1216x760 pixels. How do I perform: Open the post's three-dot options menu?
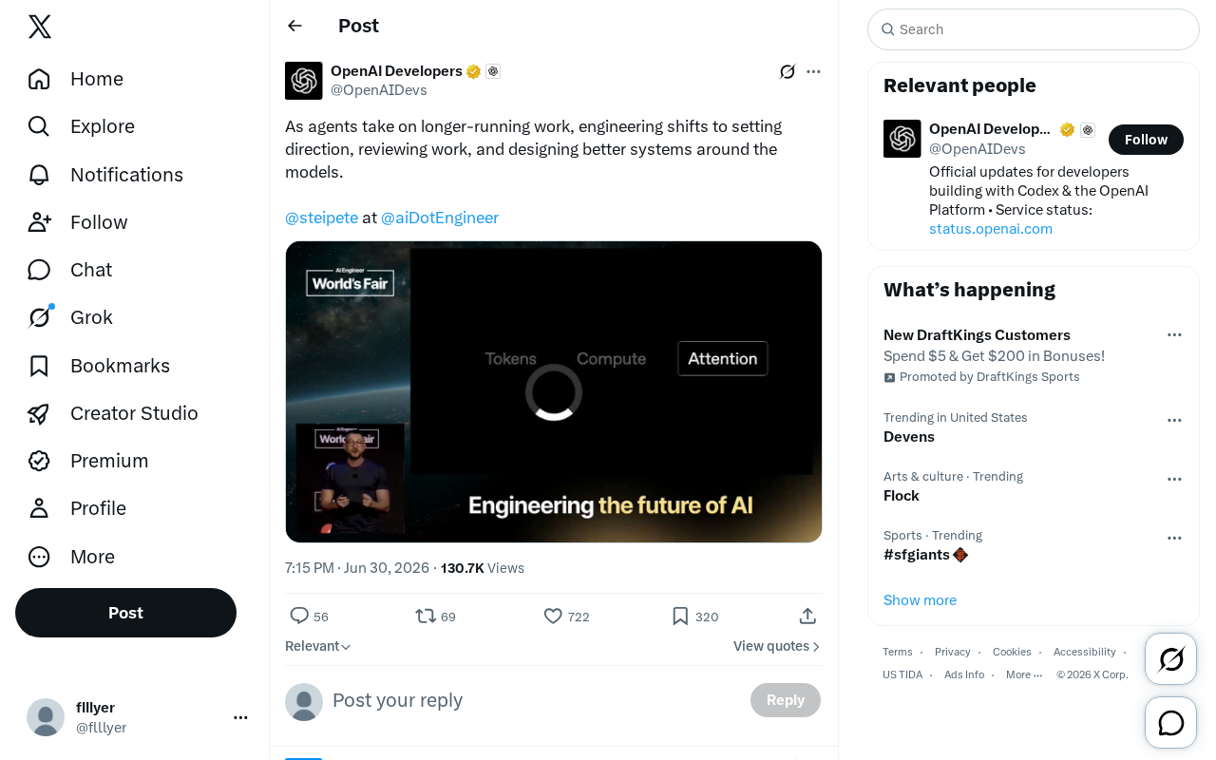pyautogui.click(x=813, y=71)
